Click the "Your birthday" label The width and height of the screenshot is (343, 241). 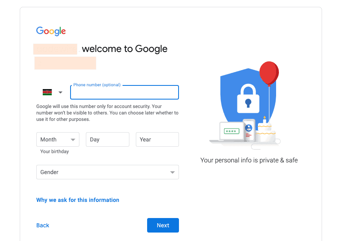[54, 152]
